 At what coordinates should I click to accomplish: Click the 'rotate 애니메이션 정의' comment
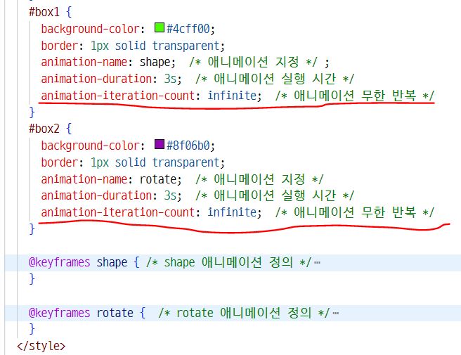pyautogui.click(x=244, y=313)
